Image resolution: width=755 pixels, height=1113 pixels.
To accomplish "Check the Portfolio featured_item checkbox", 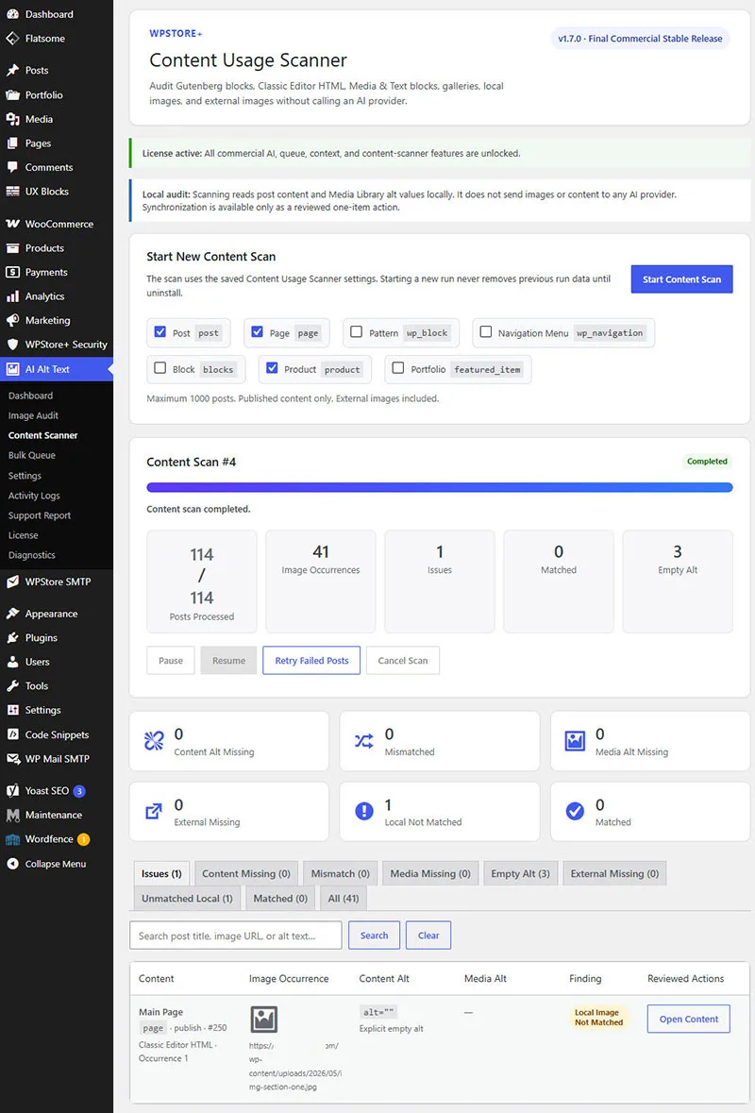I will (398, 367).
